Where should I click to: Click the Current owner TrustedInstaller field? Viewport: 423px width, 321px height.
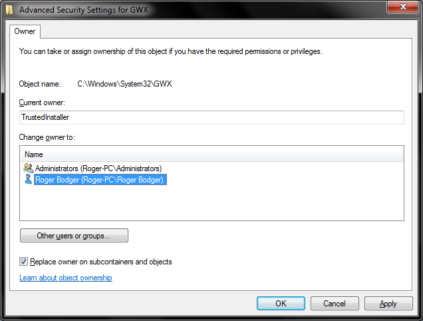tap(211, 117)
